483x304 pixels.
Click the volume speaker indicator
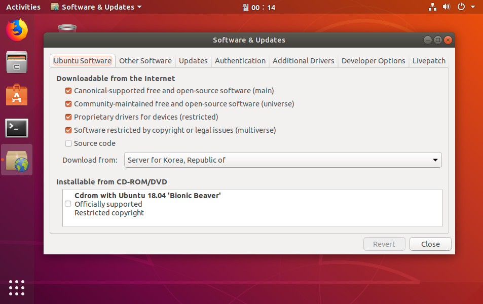[447, 7]
